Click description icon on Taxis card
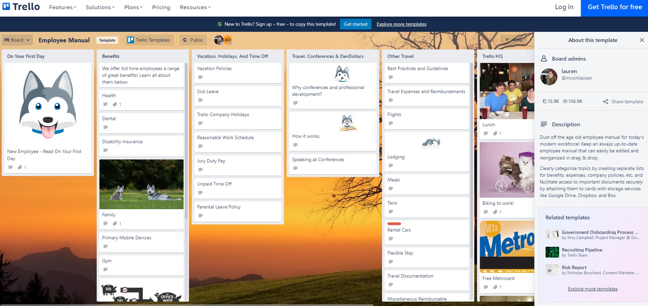The width and height of the screenshot is (648, 306). (391, 212)
